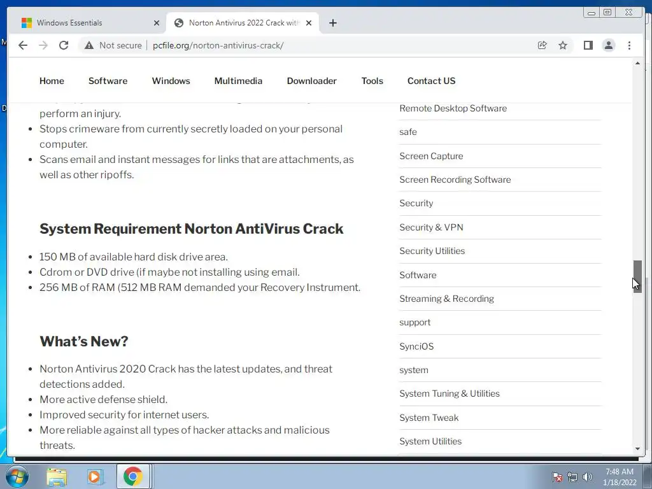This screenshot has height=489, width=652.
Task: Open Windows Explorer from taskbar
Action: click(57, 476)
